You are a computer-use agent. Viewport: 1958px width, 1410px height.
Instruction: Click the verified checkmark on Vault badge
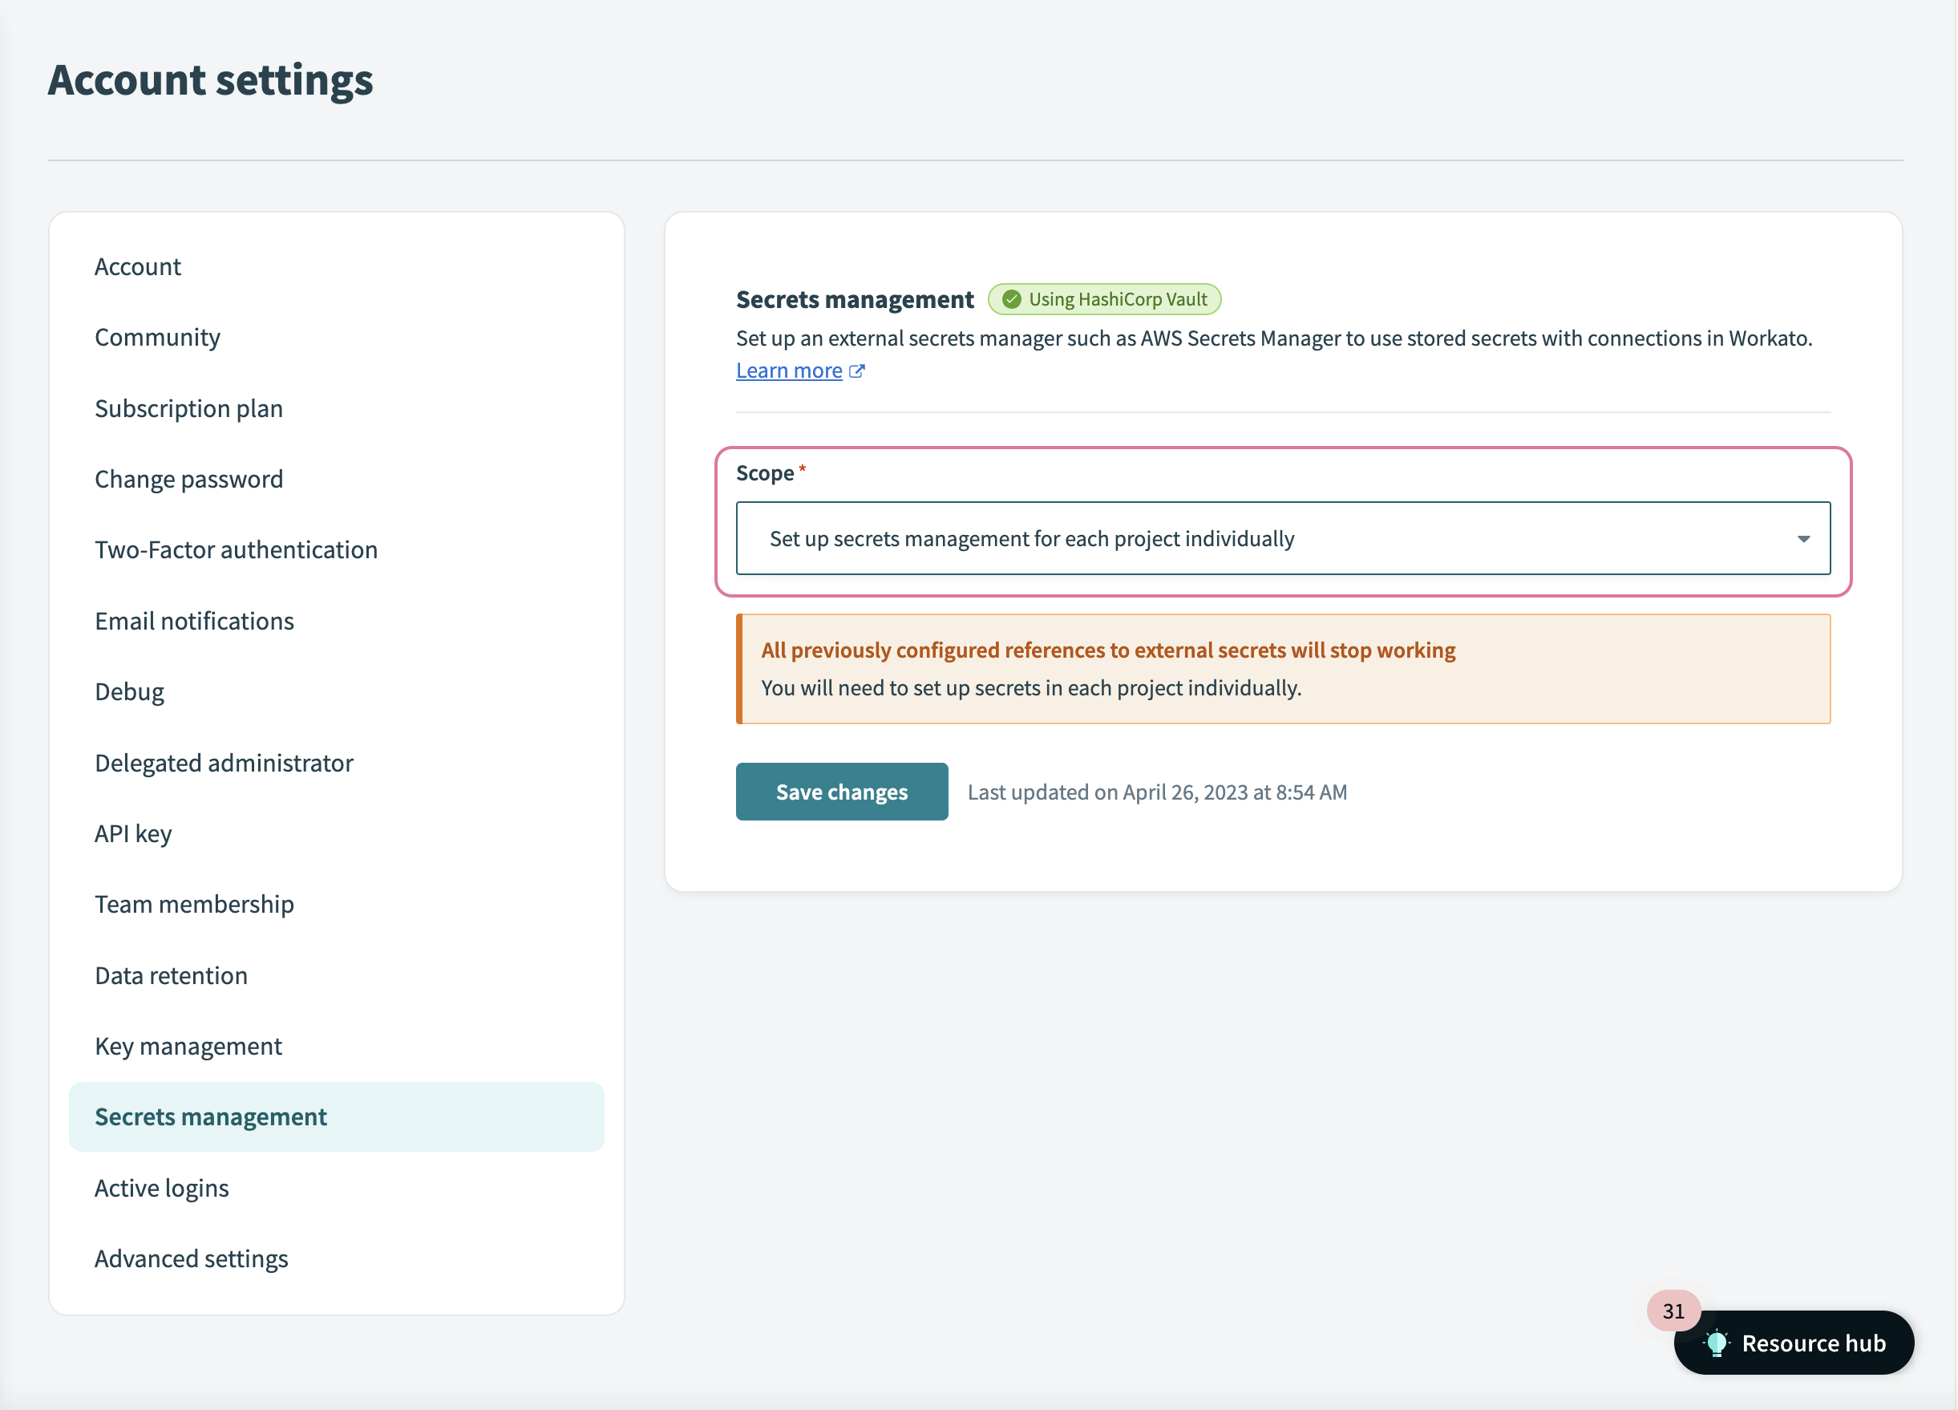[x=1011, y=298]
